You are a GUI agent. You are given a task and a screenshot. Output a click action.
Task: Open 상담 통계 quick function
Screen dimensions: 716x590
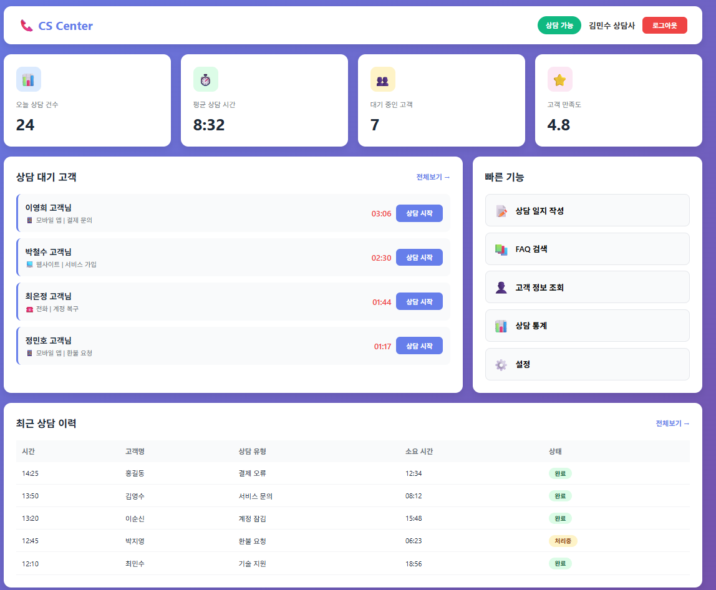(x=587, y=326)
